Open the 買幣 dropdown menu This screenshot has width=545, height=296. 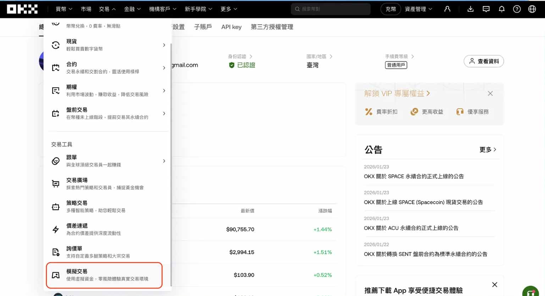pos(64,9)
